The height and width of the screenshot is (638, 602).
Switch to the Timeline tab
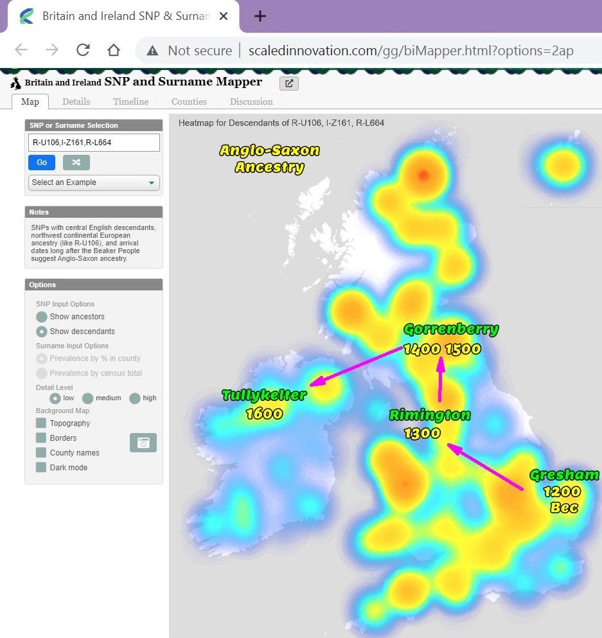[130, 102]
